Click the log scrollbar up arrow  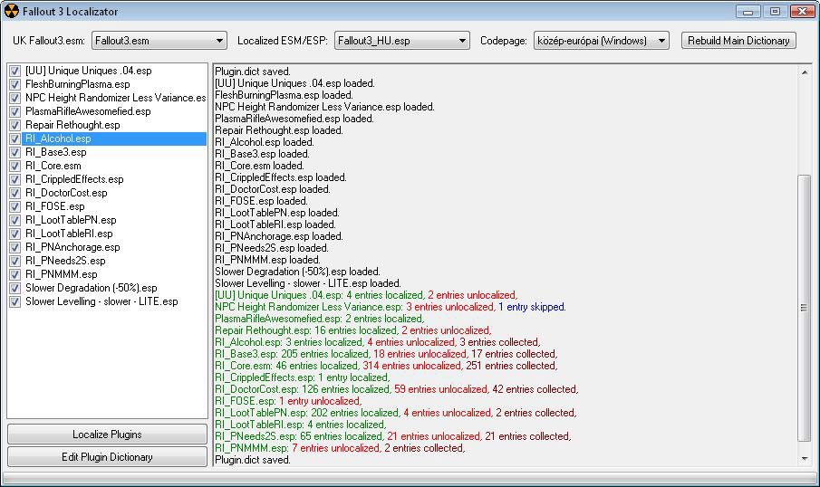coord(805,72)
